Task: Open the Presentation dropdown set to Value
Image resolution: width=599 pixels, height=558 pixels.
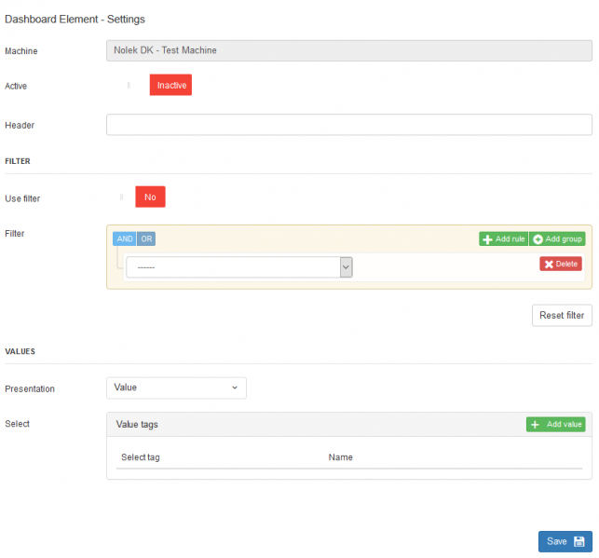Action: pos(176,388)
